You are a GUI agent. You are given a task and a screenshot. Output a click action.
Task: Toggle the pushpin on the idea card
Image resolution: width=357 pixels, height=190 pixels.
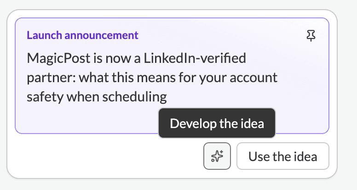click(x=311, y=35)
